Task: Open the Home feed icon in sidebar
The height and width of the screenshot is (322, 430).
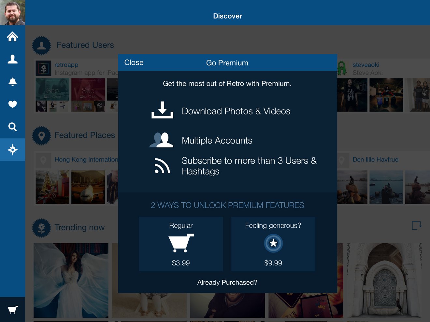Action: coord(12,36)
